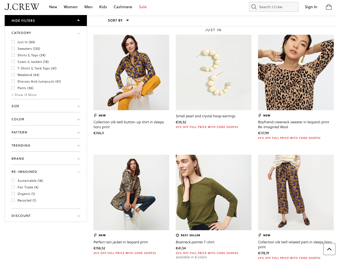Click the plus icon next to Discount
Screen dimensions: 337x260
click(79, 216)
